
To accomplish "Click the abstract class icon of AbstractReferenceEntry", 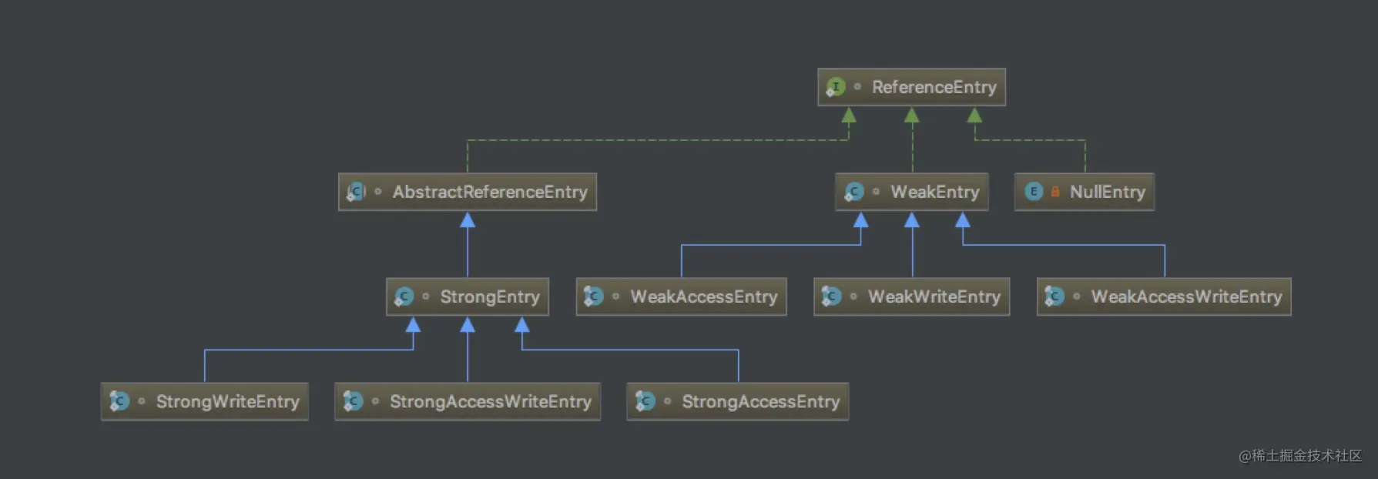I will tap(356, 192).
